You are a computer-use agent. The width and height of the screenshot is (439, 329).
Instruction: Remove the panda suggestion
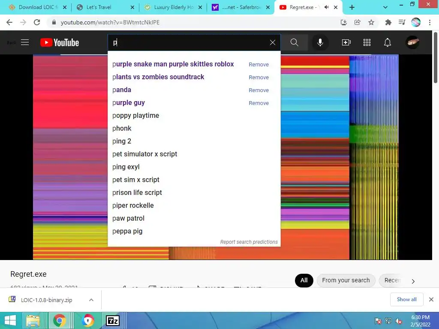pos(259,90)
